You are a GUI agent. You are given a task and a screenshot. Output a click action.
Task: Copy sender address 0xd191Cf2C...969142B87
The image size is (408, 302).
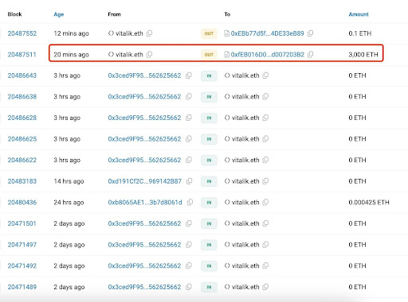tap(189, 181)
